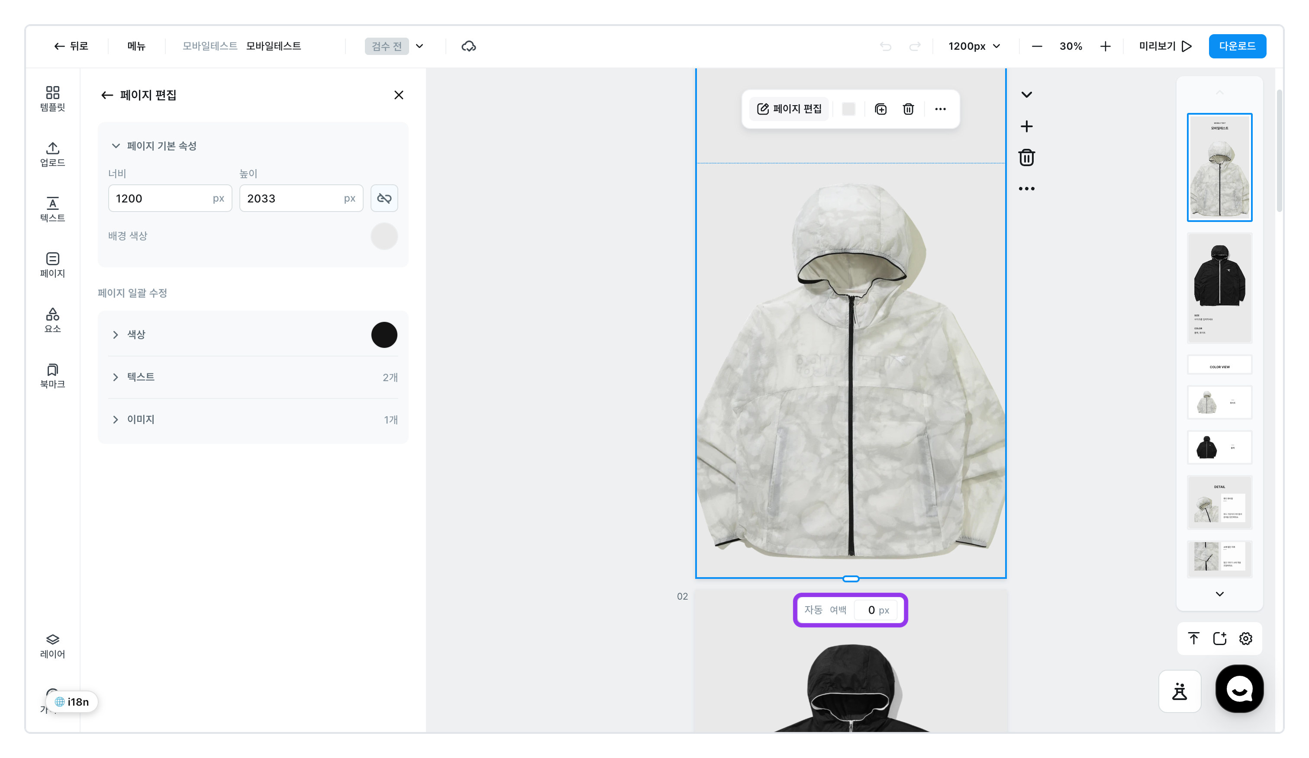Image resolution: width=1309 pixels, height=758 pixels.
Task: Toggle the width-height ratio link lock
Action: [x=384, y=198]
